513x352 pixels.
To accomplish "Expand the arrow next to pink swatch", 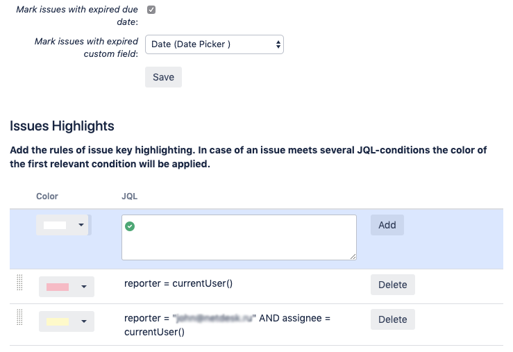I will click(84, 286).
